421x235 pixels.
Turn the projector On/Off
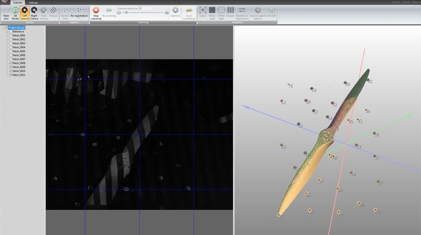(272, 13)
